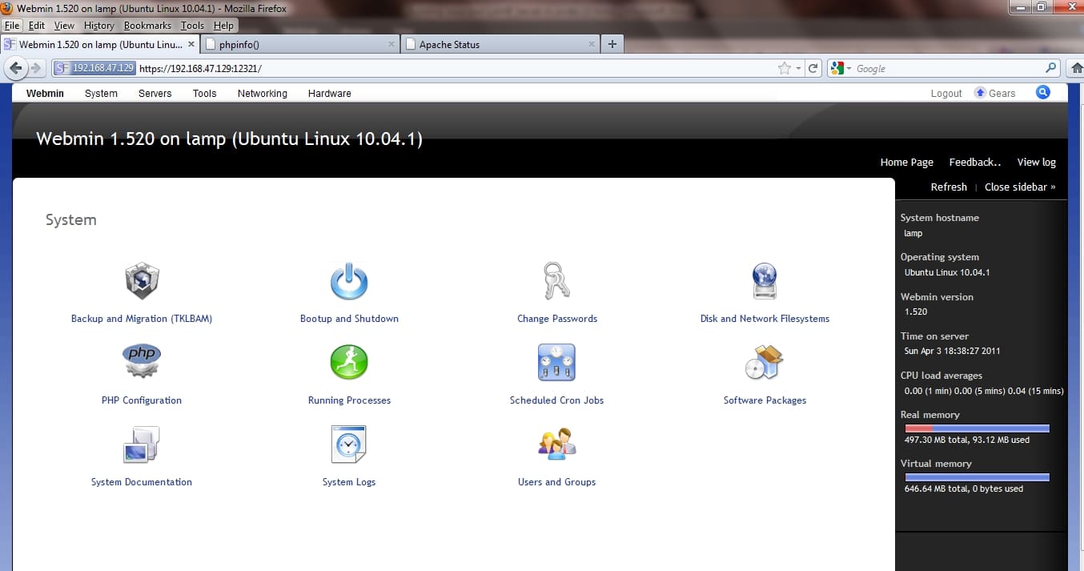This screenshot has height=571, width=1084.
Task: Click the System Logs clock icon
Action: [x=349, y=444]
